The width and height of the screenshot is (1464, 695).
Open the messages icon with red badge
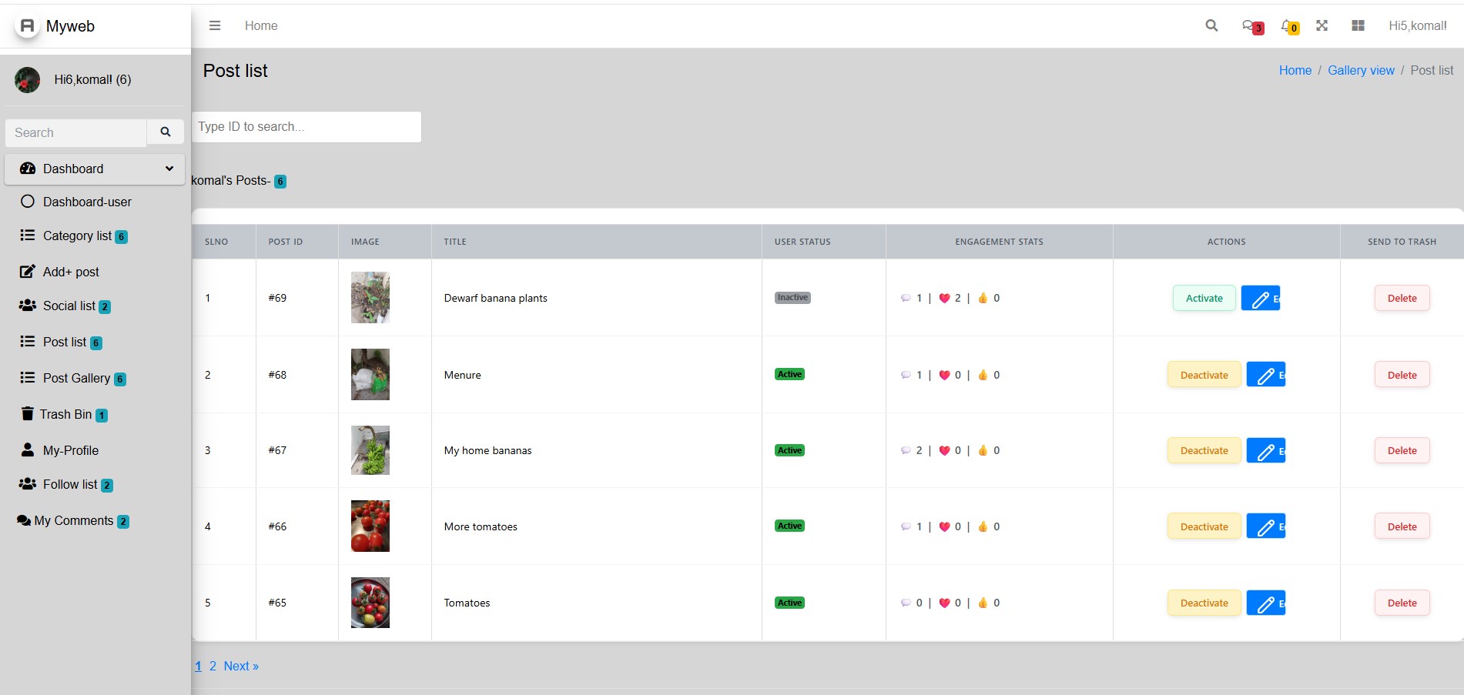[x=1252, y=26]
